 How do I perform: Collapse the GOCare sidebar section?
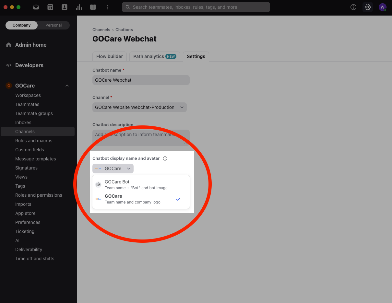[67, 86]
